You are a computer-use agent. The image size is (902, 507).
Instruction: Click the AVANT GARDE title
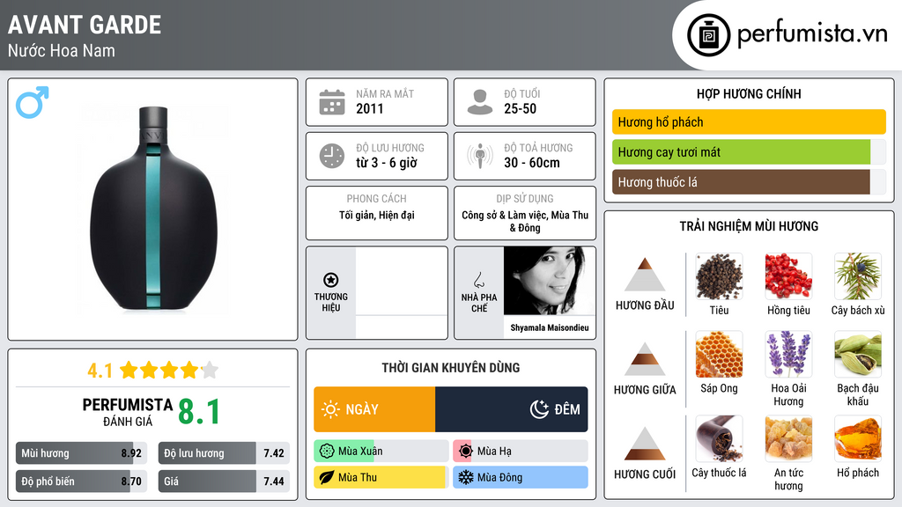coord(85,25)
